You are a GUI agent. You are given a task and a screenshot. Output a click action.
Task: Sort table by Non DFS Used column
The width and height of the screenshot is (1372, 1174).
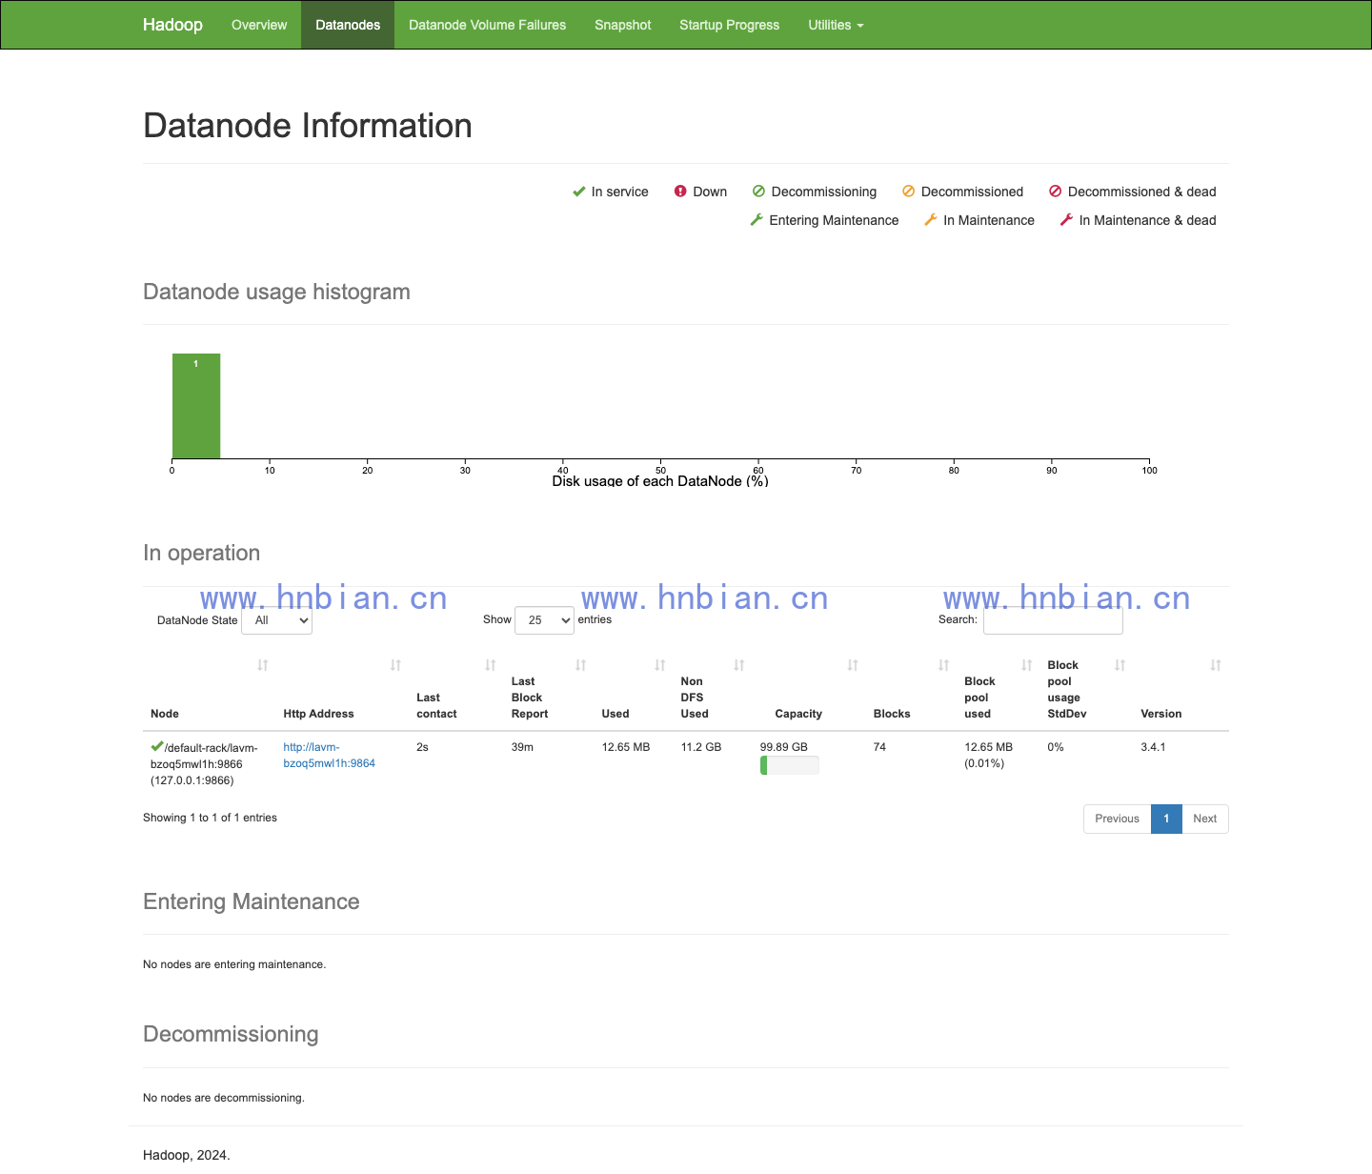tap(713, 689)
